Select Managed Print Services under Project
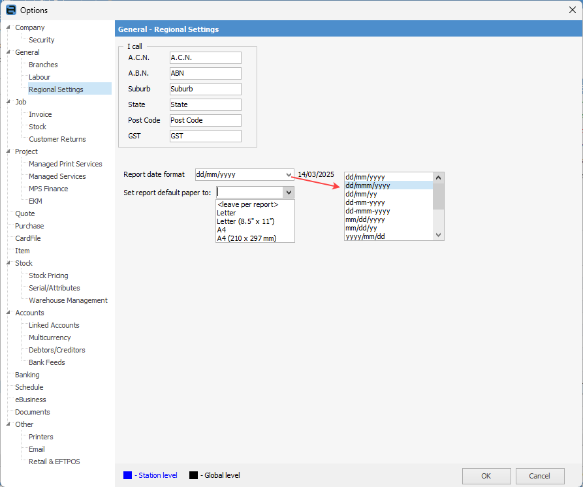The image size is (583, 487). [65, 163]
